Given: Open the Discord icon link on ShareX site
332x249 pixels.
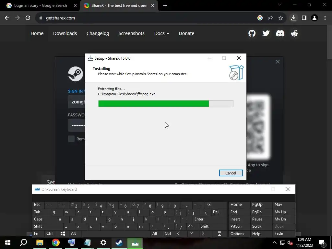Looking at the screenshot, I should coord(280,33).
